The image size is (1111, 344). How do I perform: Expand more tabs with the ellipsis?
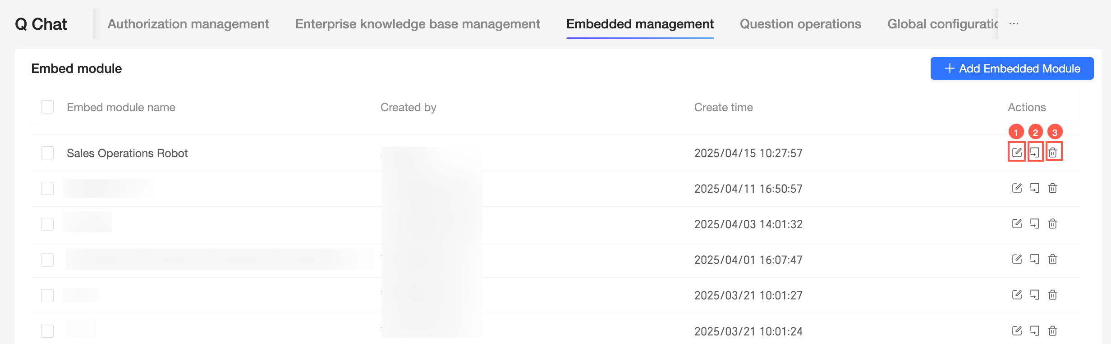(1014, 24)
